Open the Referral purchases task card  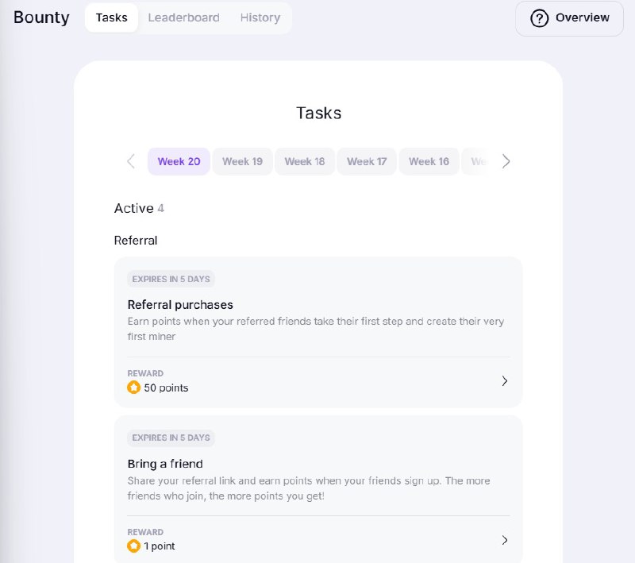[x=318, y=332]
